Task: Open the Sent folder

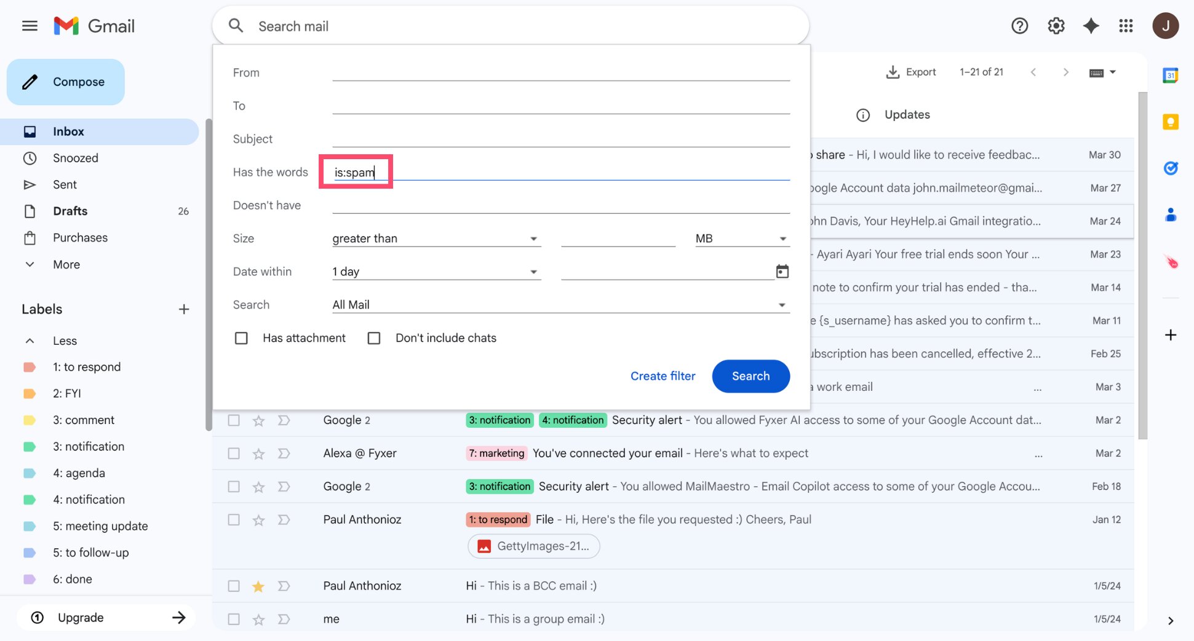Action: 100,184
